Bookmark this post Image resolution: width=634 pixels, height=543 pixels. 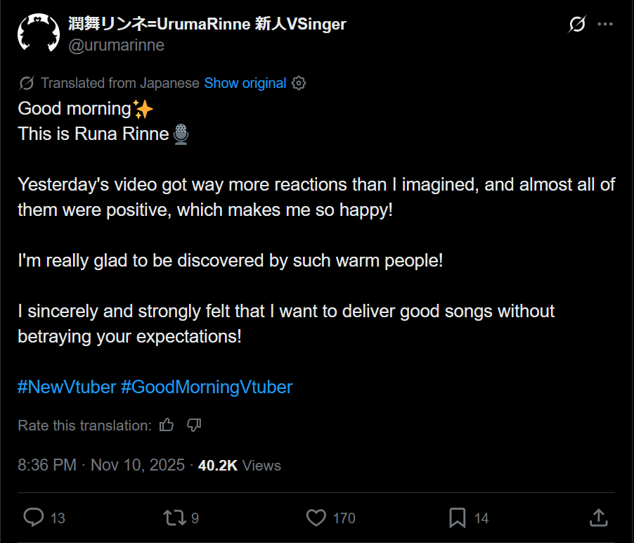(458, 518)
